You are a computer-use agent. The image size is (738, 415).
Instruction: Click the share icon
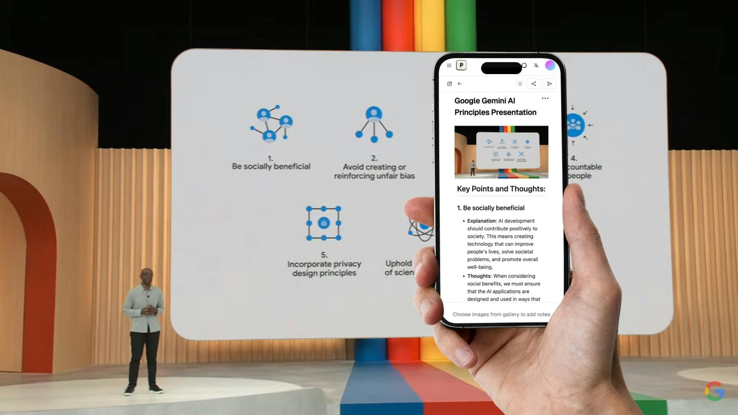[x=533, y=83]
